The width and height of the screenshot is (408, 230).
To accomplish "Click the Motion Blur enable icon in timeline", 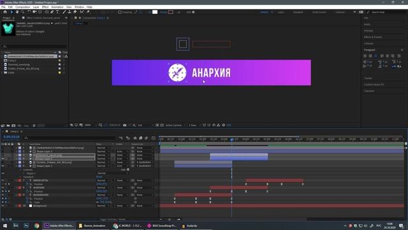I will [146, 138].
